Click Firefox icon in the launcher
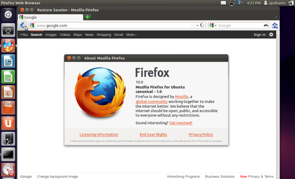Viewport: 295px width, 179px height. click(8, 46)
